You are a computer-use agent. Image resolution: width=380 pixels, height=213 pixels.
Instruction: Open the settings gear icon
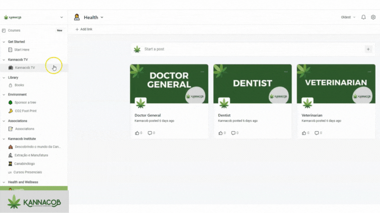click(373, 17)
